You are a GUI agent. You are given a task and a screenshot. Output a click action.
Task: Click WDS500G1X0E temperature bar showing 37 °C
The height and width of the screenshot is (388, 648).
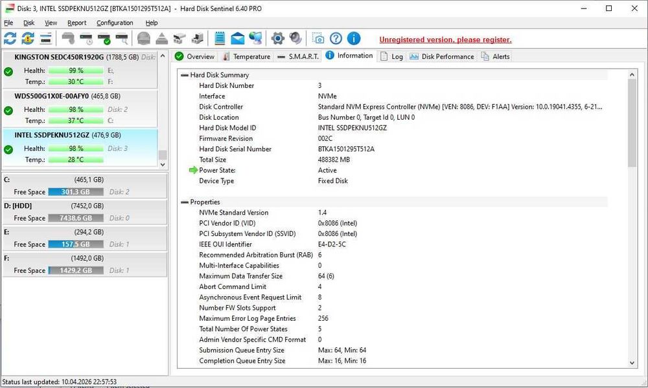point(76,120)
